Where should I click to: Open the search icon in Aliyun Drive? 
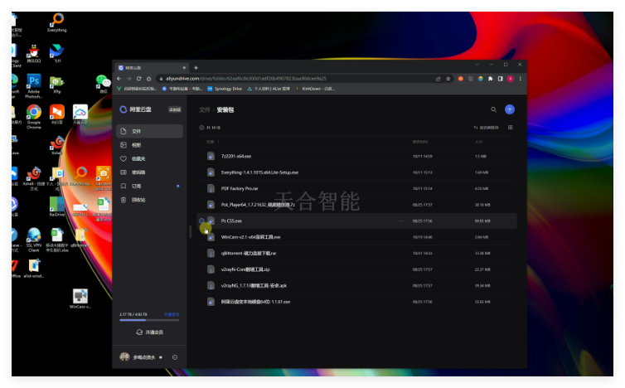493,109
